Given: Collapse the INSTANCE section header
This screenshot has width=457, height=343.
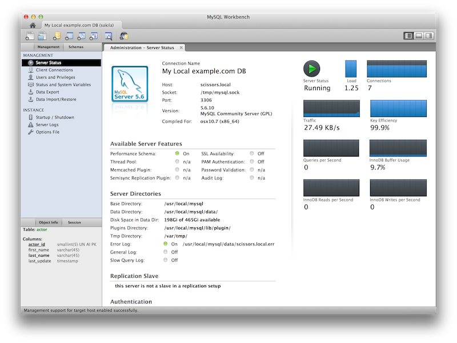Looking at the screenshot, I should [x=34, y=110].
